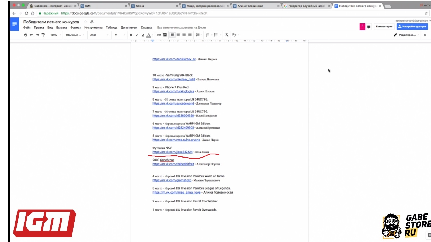Click the pink F collaborator avatar

(362, 26)
